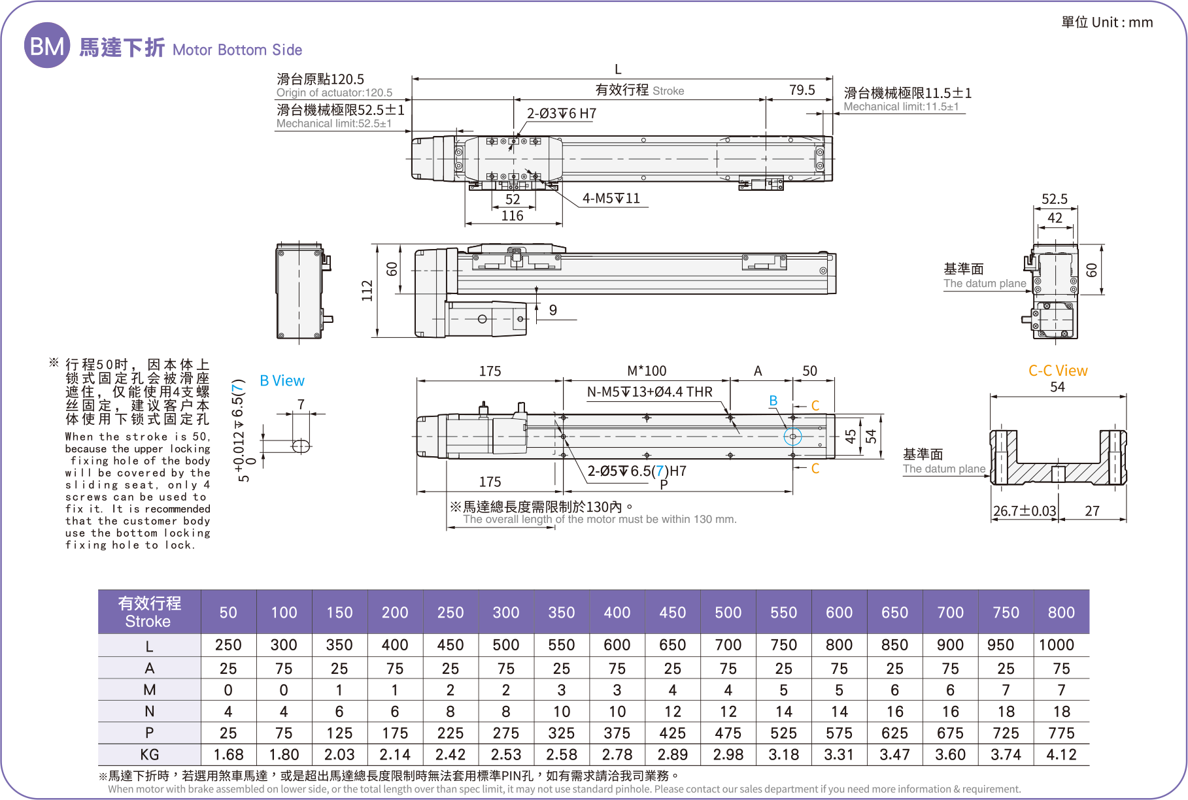Click the orange C-C View heading
This screenshot has width=1188, height=800.
pyautogui.click(x=1057, y=371)
